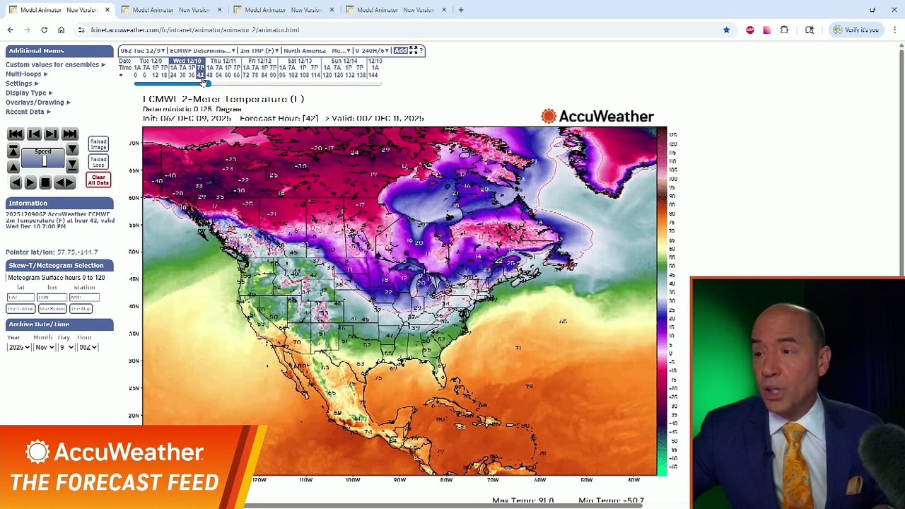This screenshot has width=905, height=509.
Task: Expand the Display Type menu
Action: tap(29, 93)
